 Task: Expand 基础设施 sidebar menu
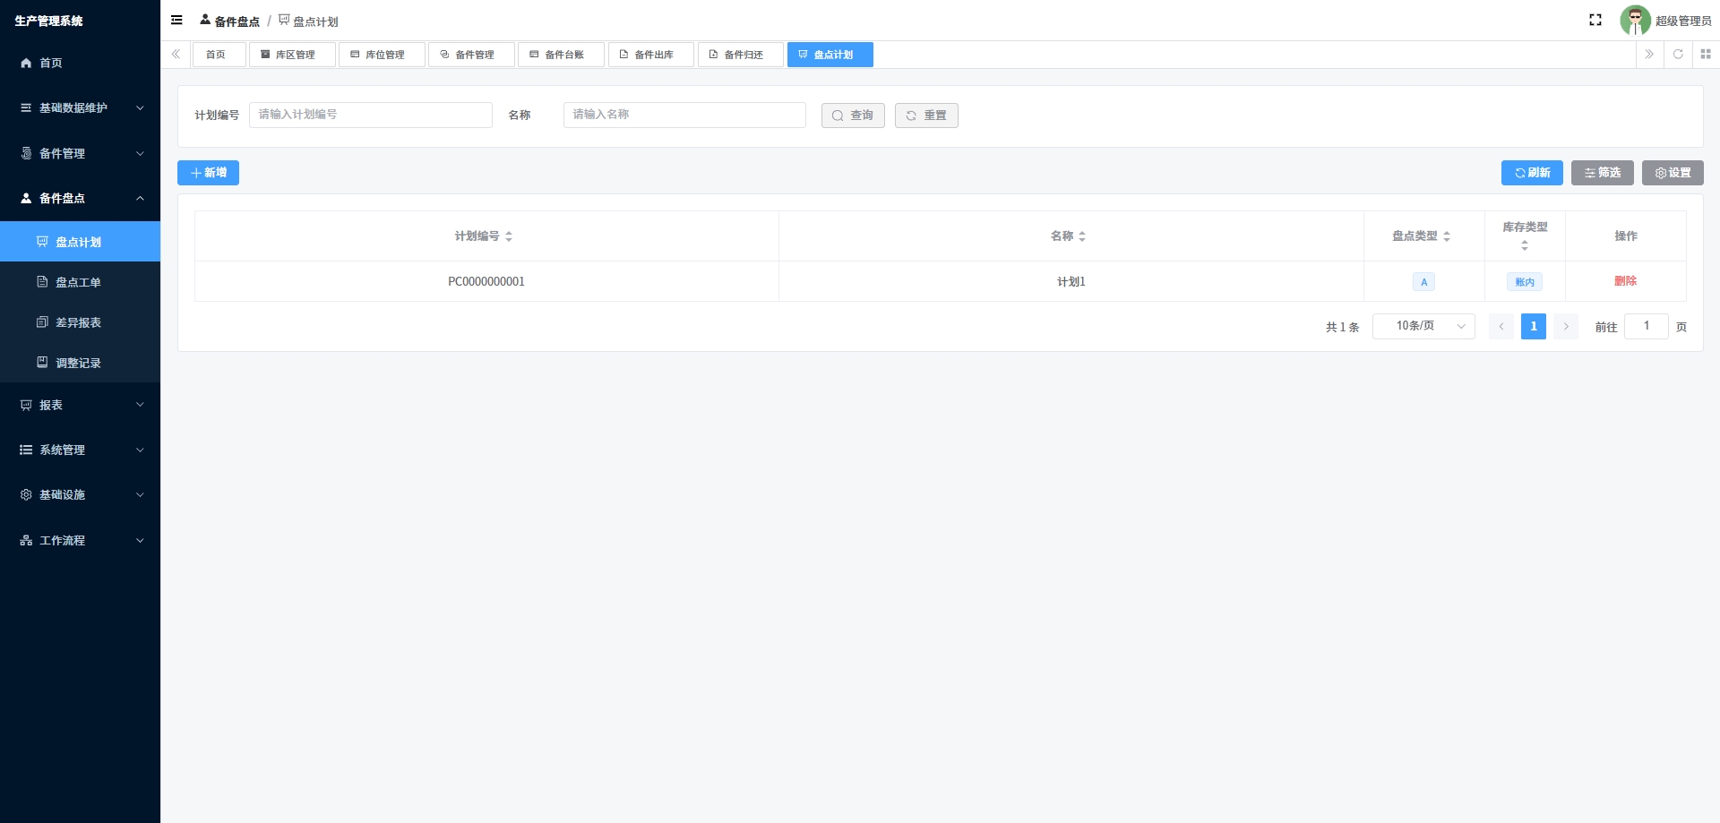(x=80, y=494)
